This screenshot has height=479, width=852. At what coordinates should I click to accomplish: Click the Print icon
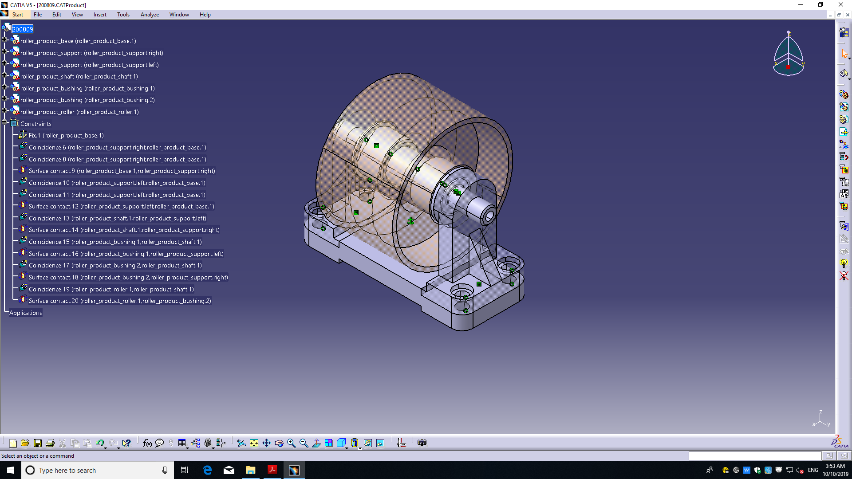(x=50, y=443)
